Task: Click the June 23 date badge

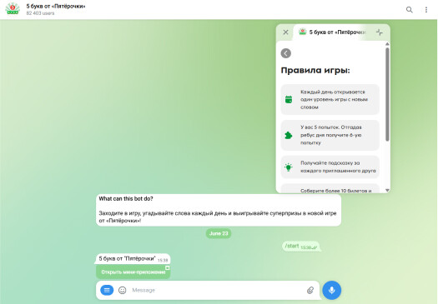Action: pyautogui.click(x=219, y=233)
